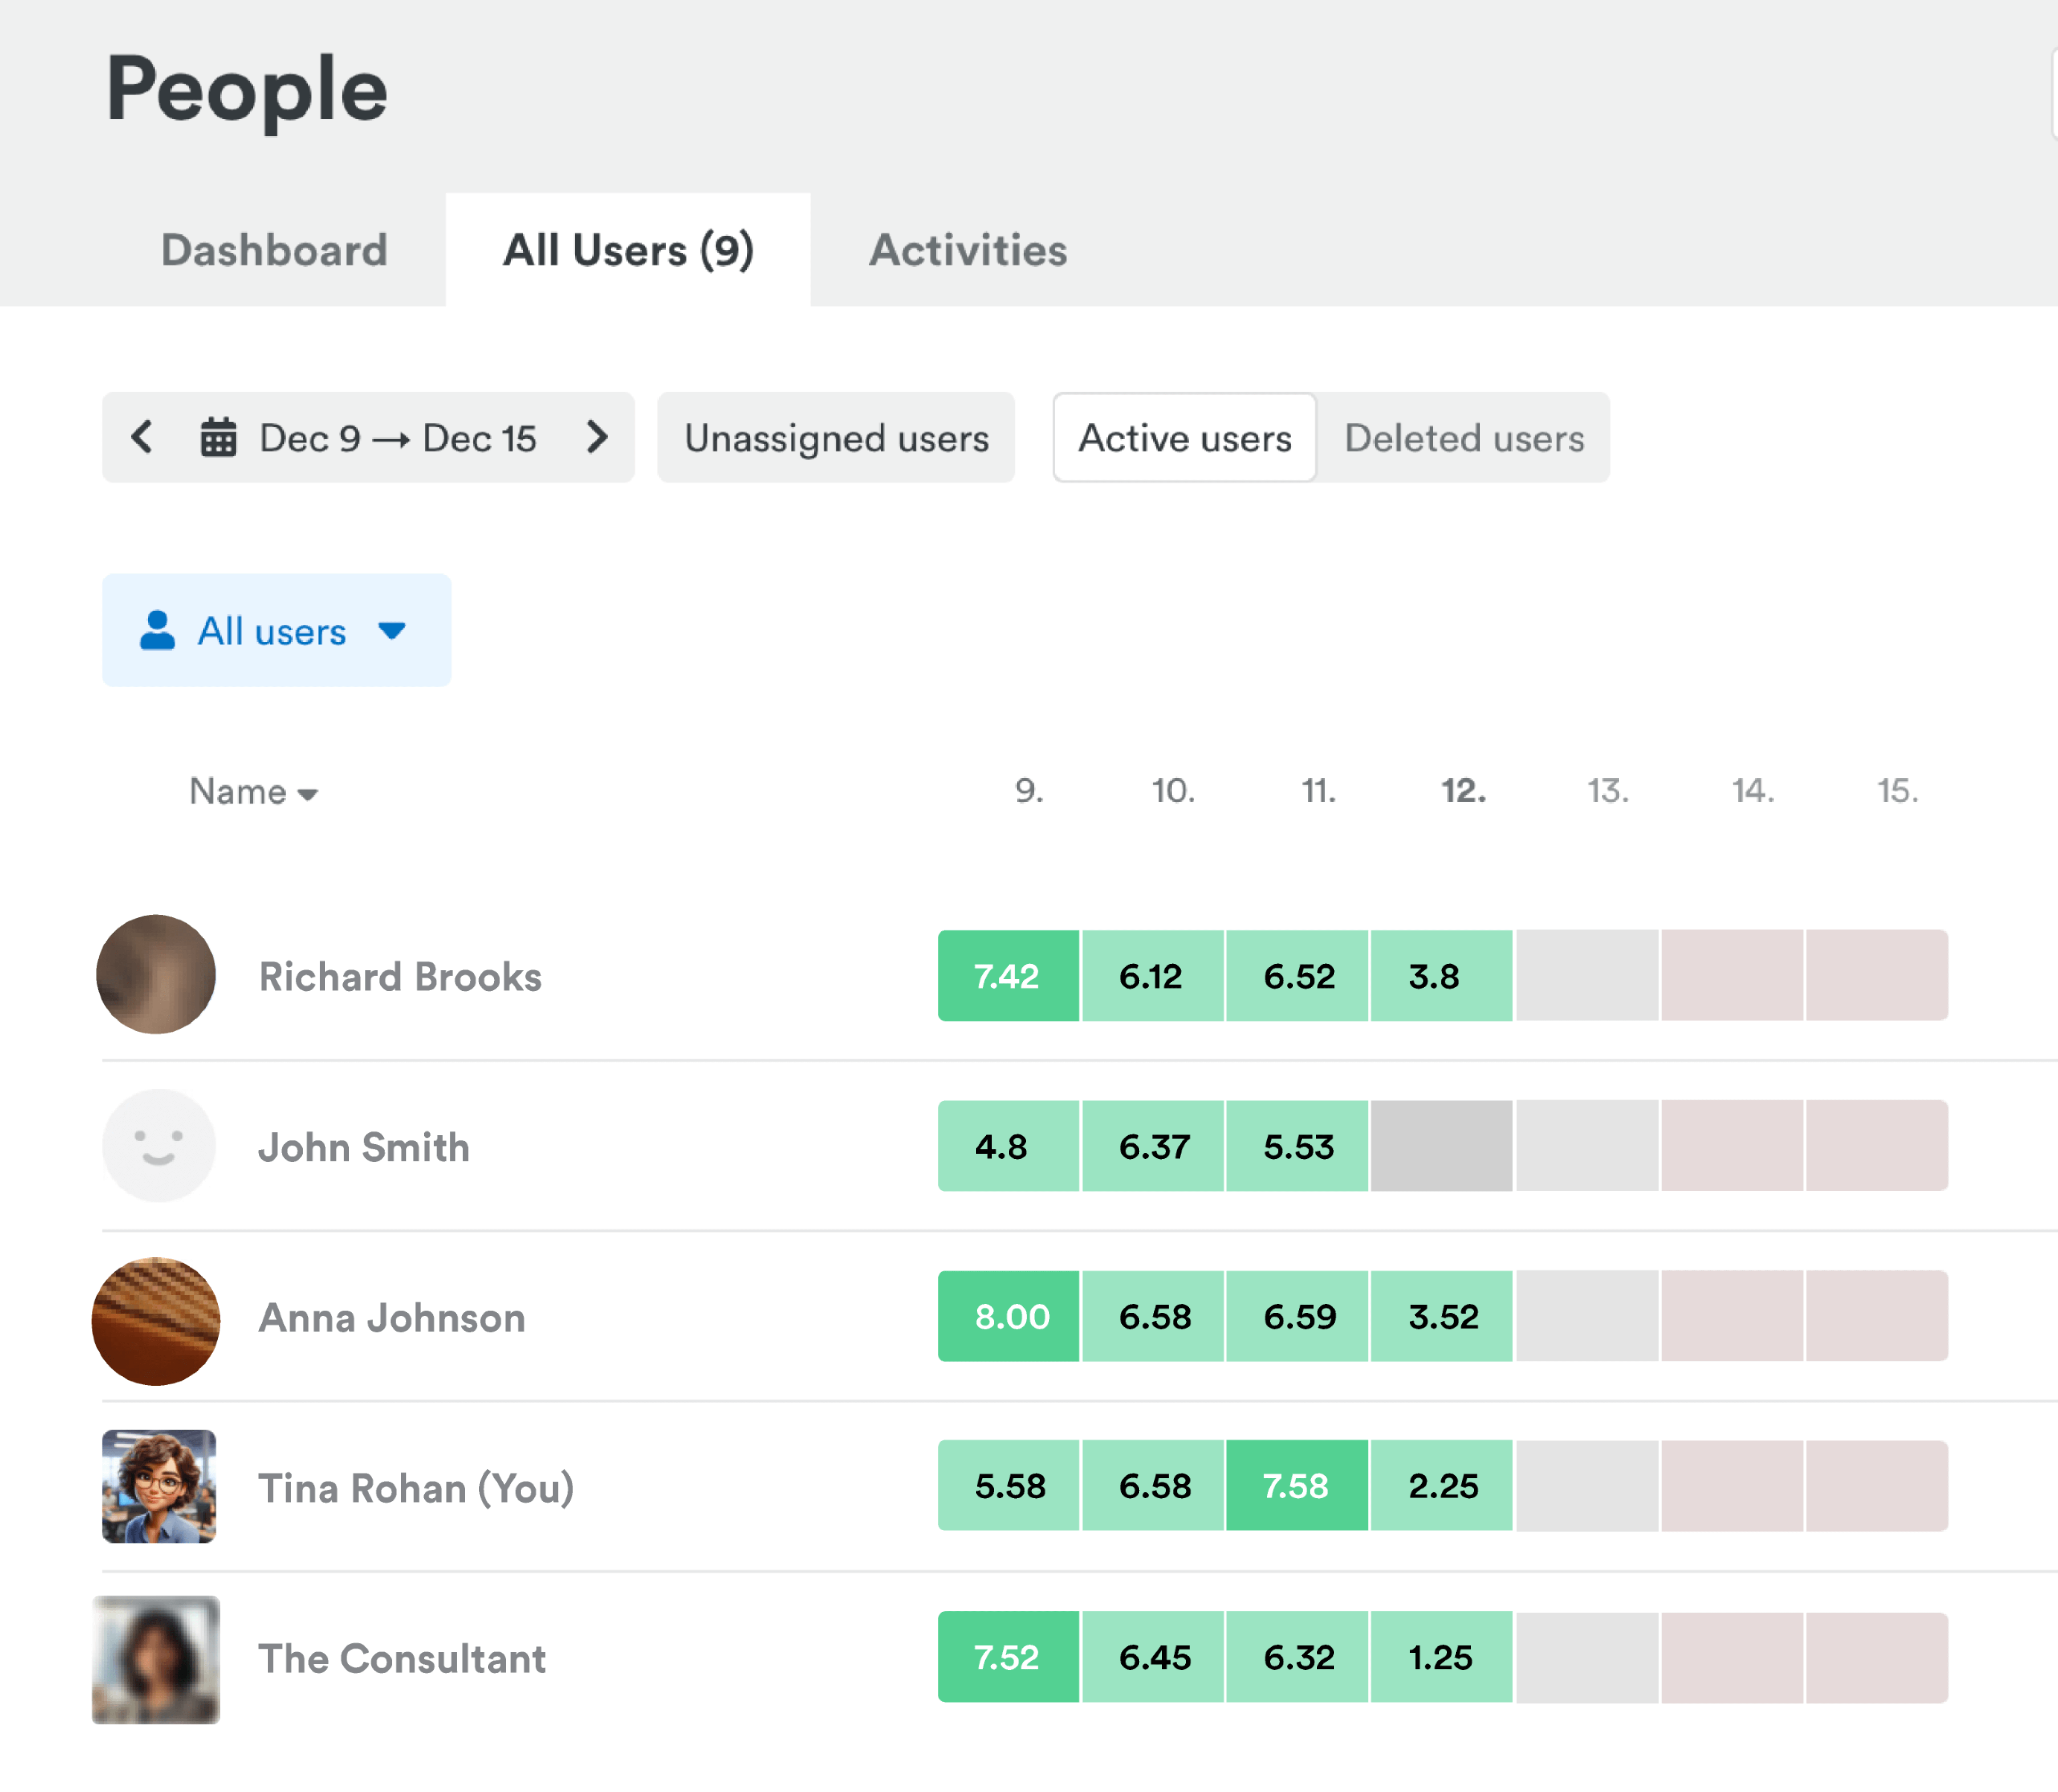Switch to Active users view
Viewport: 2058px width, 1792px height.
click(x=1184, y=438)
